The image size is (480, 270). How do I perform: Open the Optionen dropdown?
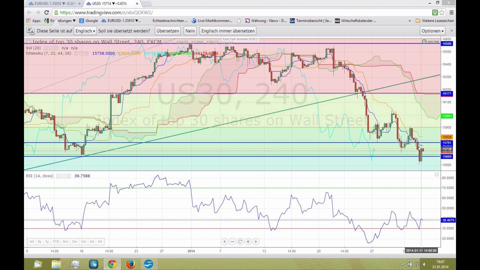(x=433, y=31)
